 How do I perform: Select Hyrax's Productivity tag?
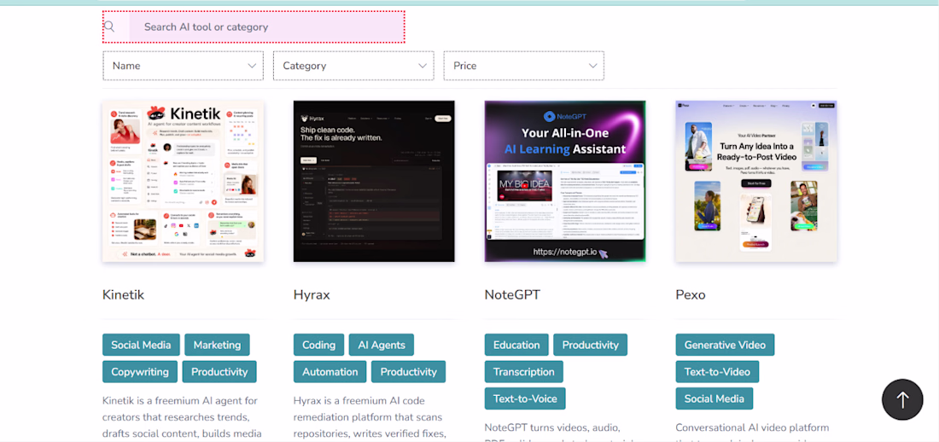coord(408,372)
